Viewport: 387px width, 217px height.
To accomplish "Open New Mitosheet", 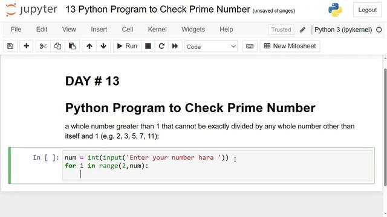I will click(x=290, y=46).
